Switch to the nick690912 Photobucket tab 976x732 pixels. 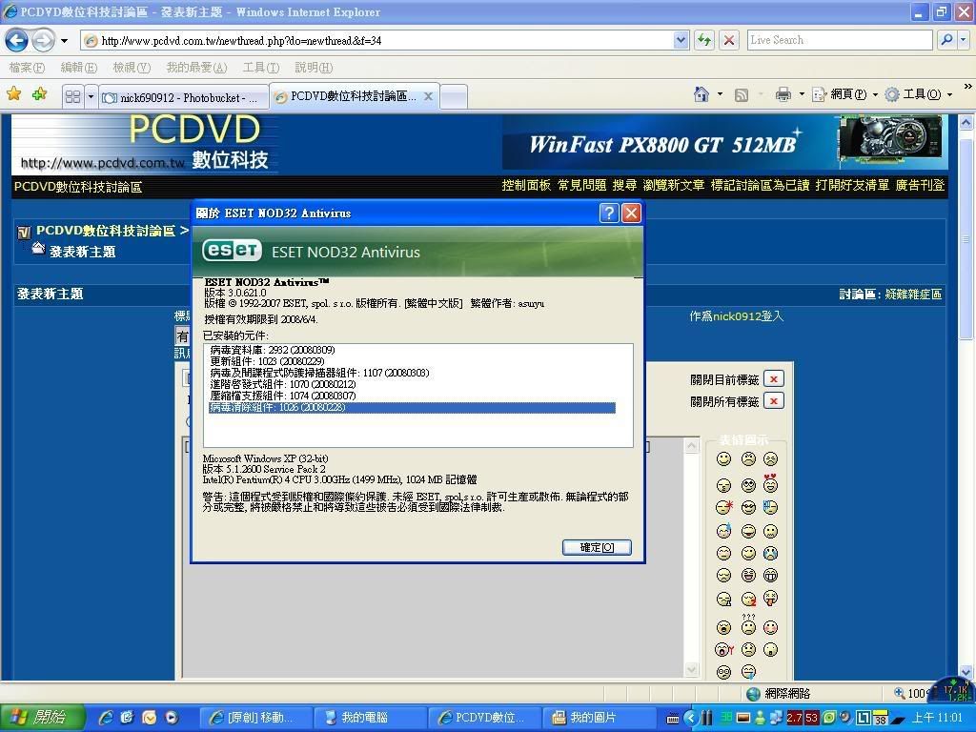click(181, 97)
